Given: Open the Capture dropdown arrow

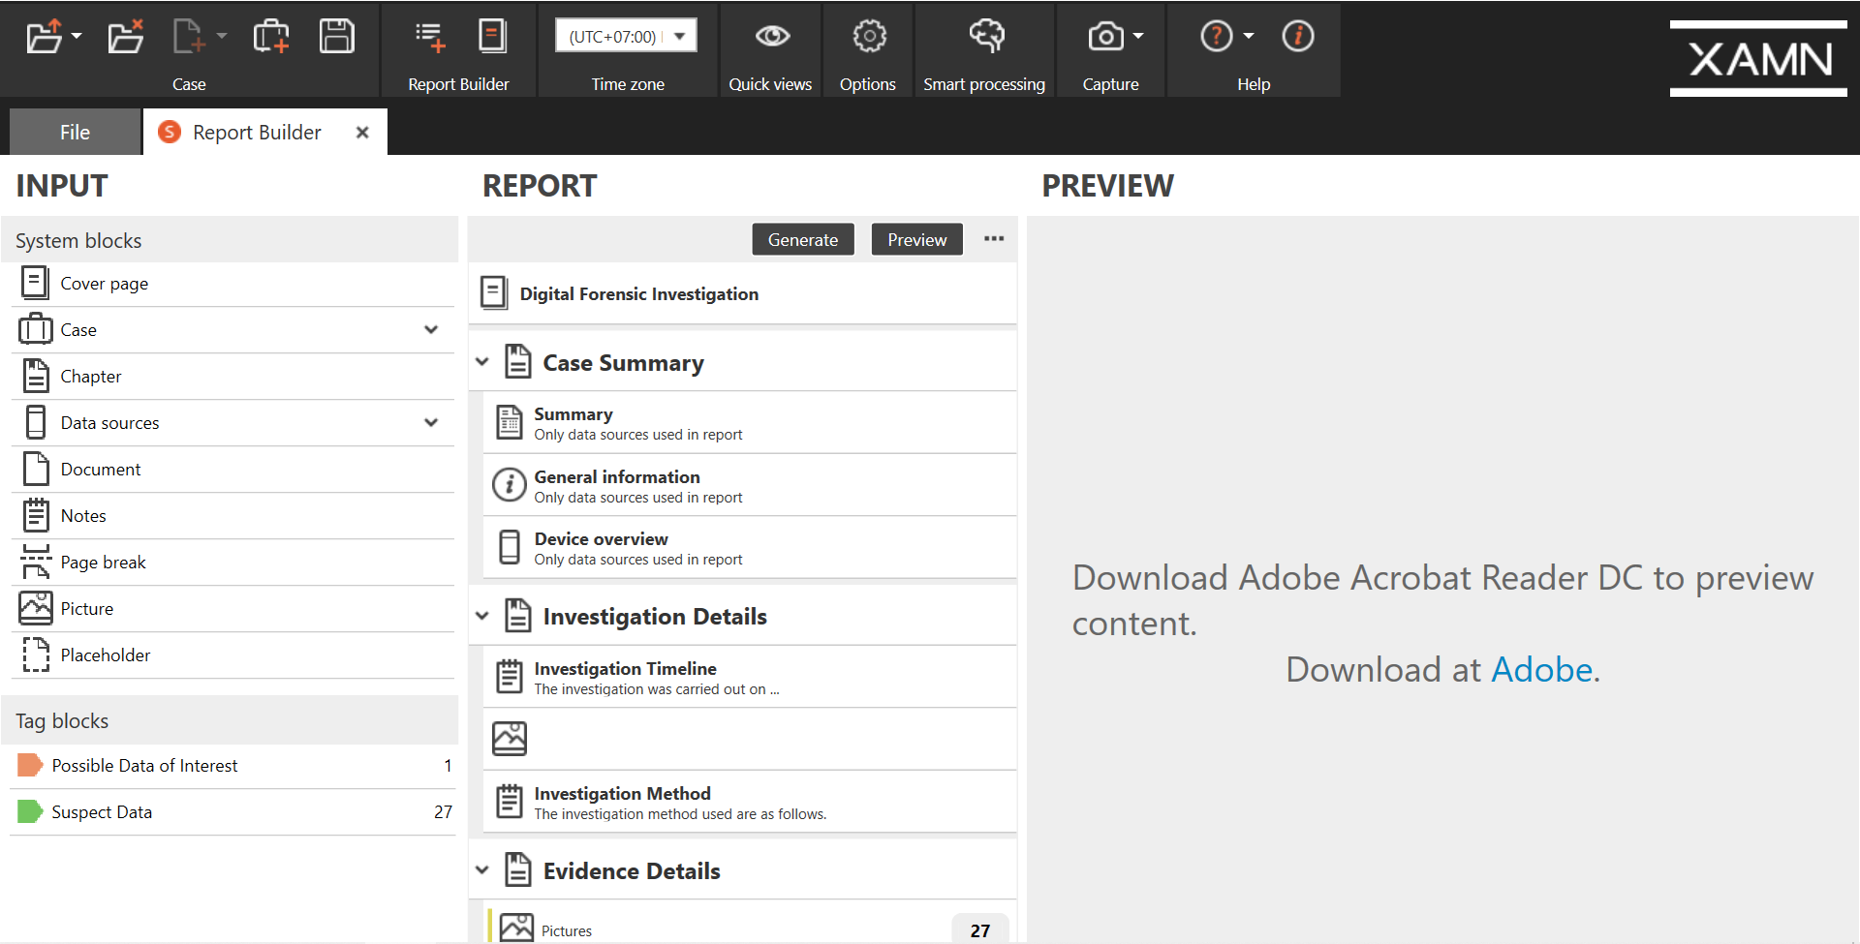Looking at the screenshot, I should pyautogui.click(x=1138, y=37).
